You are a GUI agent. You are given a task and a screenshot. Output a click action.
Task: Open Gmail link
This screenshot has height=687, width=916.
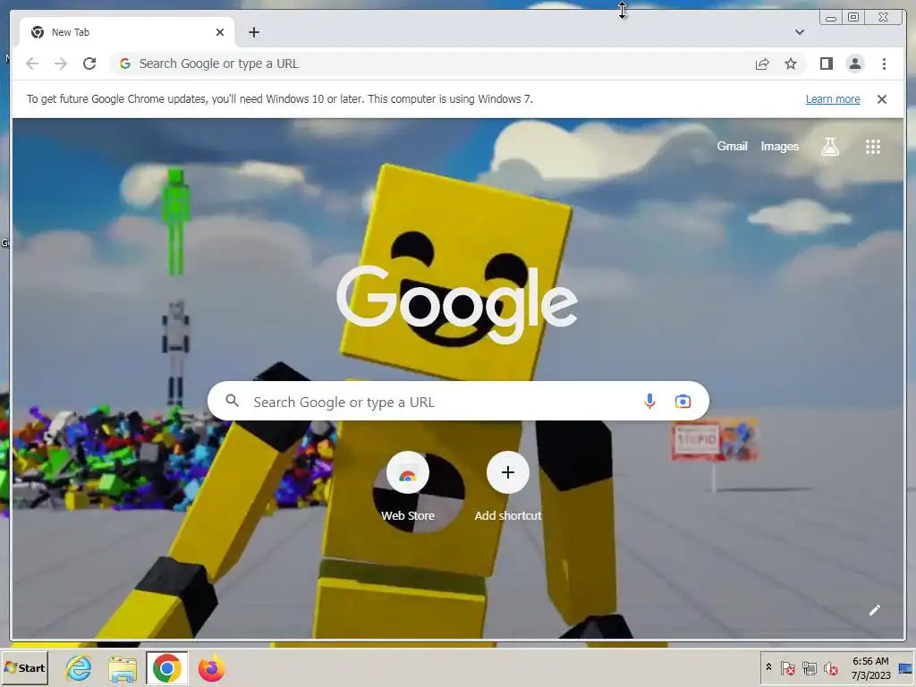(x=732, y=146)
